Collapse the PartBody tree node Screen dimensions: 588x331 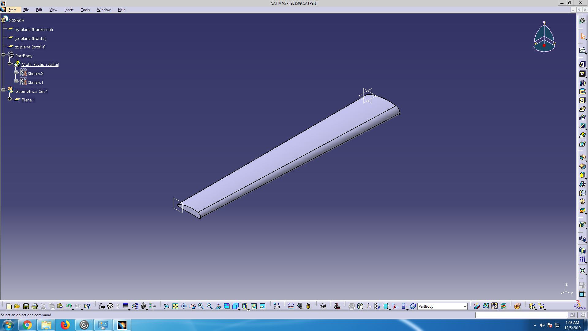point(3,55)
